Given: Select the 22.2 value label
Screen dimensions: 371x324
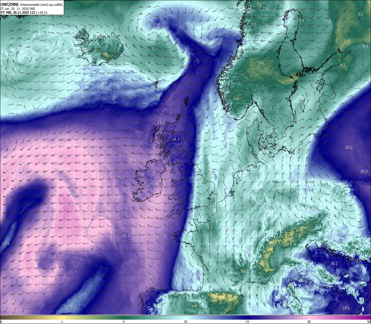Looking at the screenshot, I should tap(121, 155).
